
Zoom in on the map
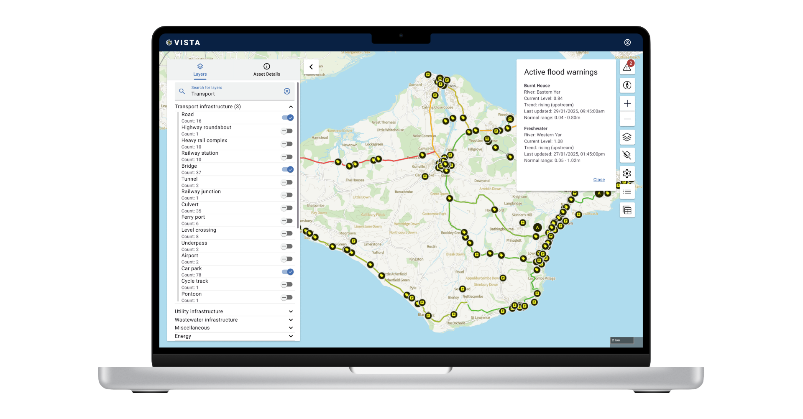(627, 104)
